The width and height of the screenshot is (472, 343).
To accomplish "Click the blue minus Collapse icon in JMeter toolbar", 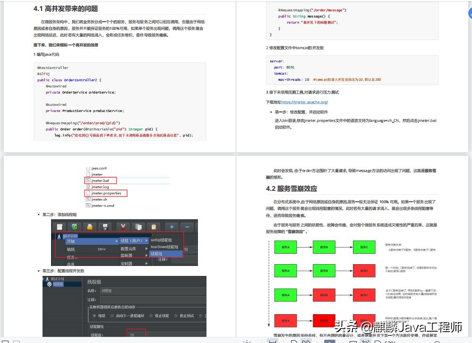I will point(187,227).
